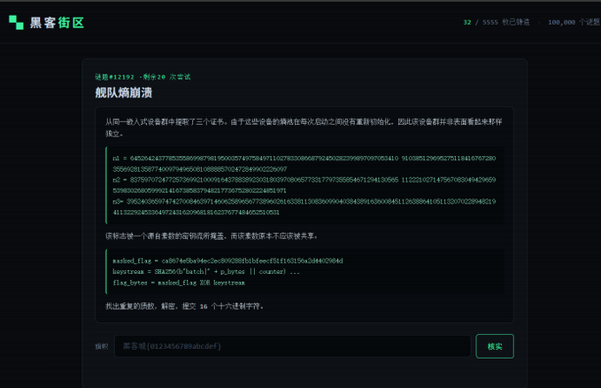Click the paragraph describing three extracted certificates

tap(304, 128)
